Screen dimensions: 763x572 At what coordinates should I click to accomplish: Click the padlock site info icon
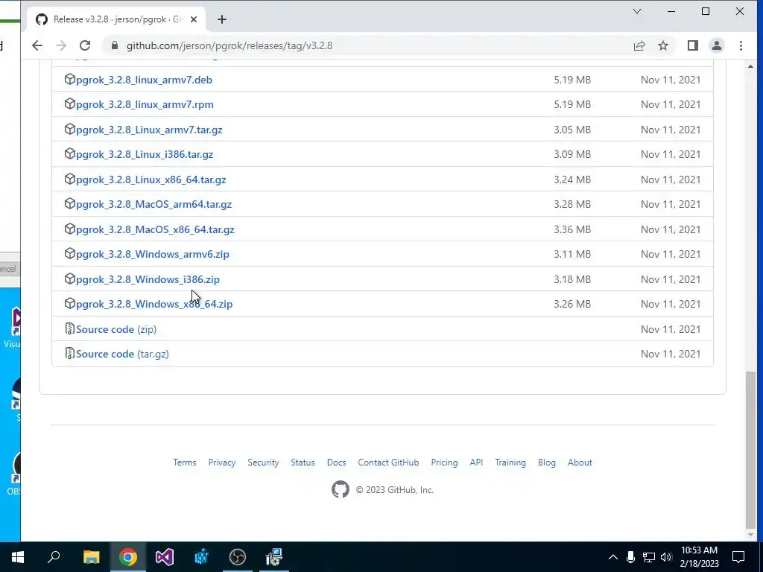tap(115, 45)
